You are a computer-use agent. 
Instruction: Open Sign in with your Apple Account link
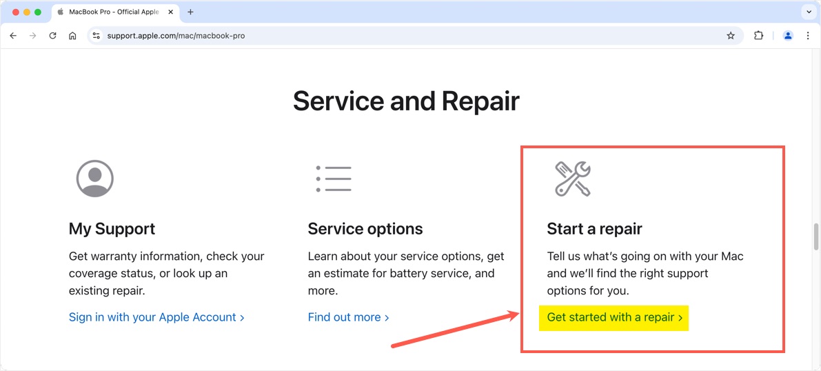[x=156, y=317]
